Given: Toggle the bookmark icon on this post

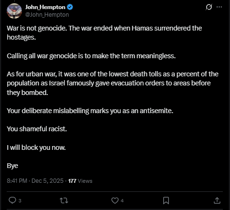Looking at the screenshot, I should [166, 200].
